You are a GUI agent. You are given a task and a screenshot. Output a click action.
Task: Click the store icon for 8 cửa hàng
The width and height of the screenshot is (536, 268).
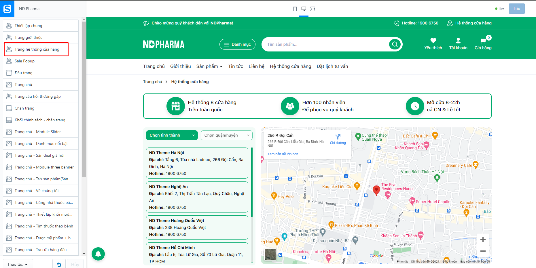(x=176, y=106)
